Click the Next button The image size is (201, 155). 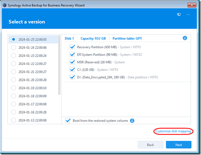pos(179,145)
